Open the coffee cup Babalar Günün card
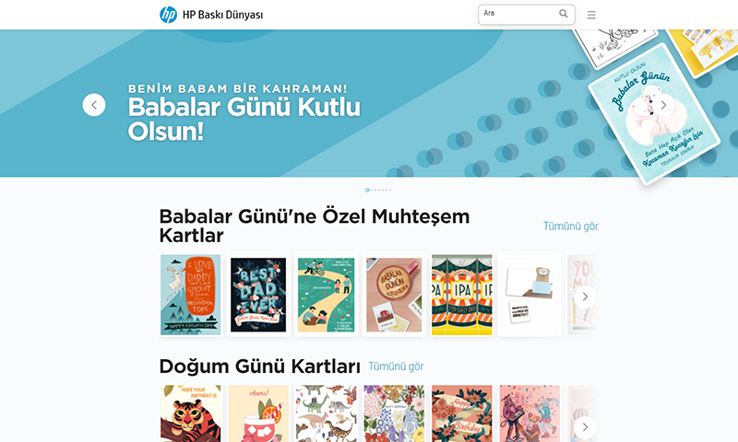The width and height of the screenshot is (738, 442). (x=395, y=295)
